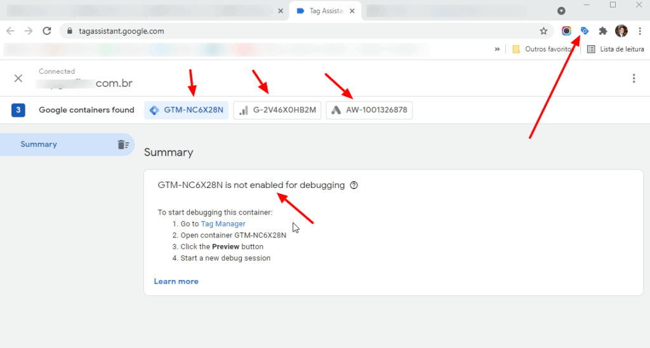Clear events with the trash list icon
The height and width of the screenshot is (348, 650).
pos(123,144)
